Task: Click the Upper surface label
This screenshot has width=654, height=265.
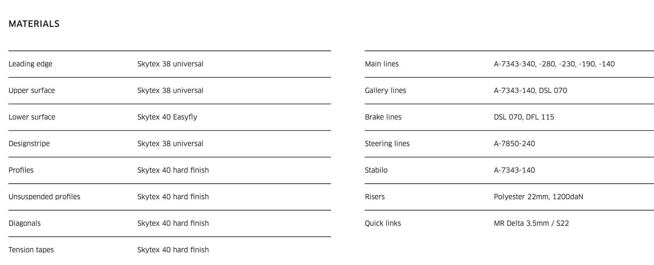Action: tap(32, 91)
